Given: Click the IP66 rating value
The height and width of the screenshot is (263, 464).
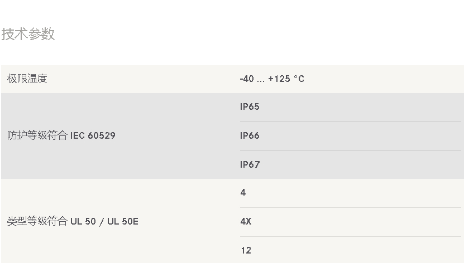Looking at the screenshot, I should (x=250, y=135).
